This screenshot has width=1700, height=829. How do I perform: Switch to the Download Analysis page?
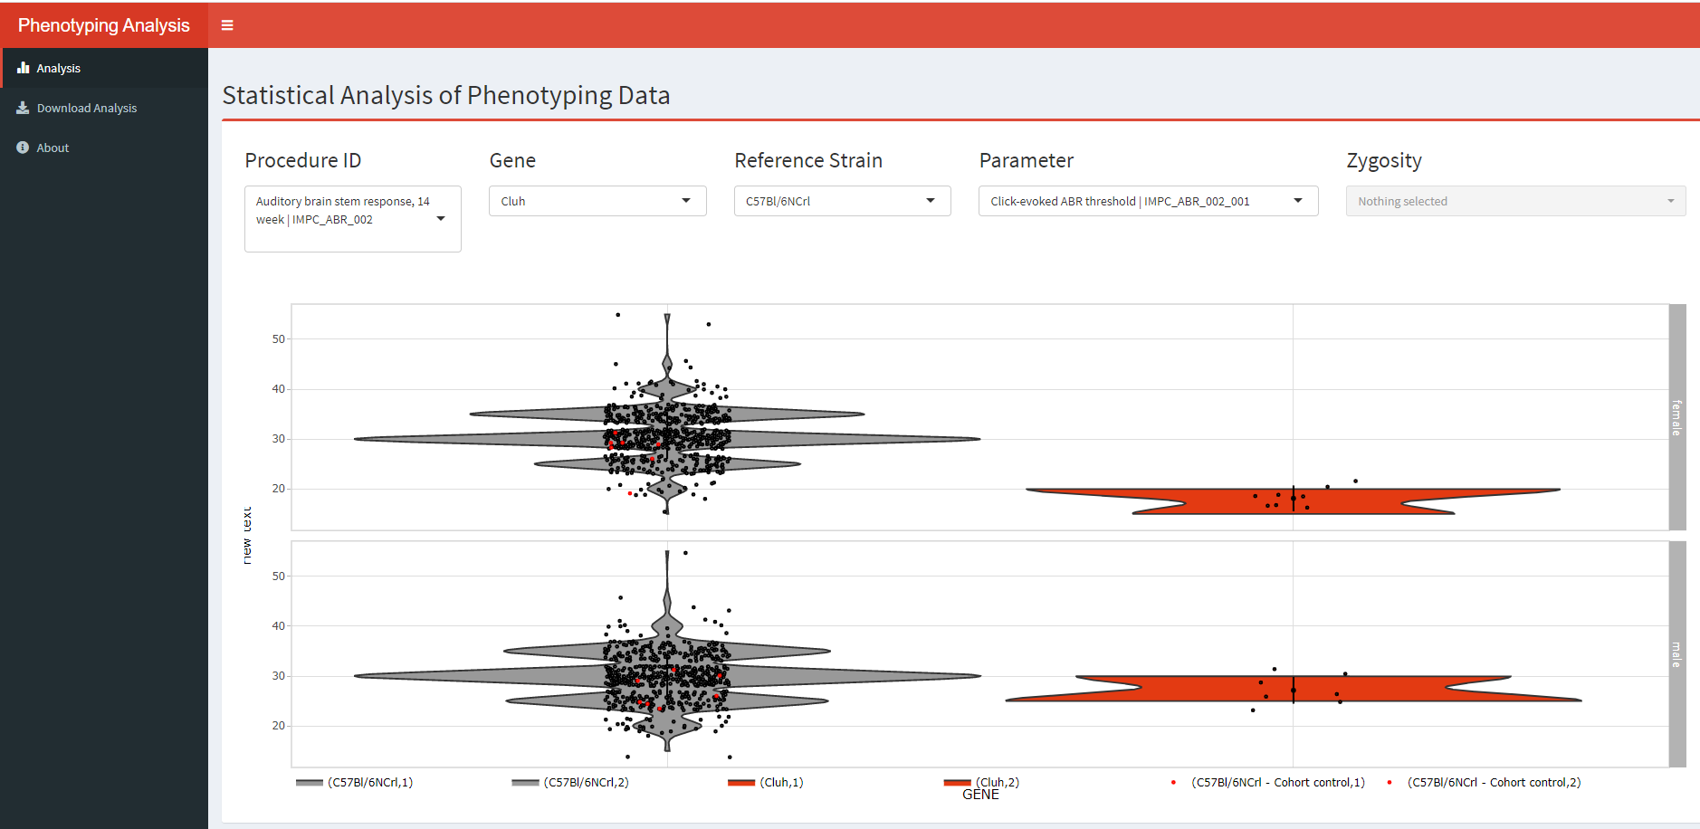click(x=86, y=108)
